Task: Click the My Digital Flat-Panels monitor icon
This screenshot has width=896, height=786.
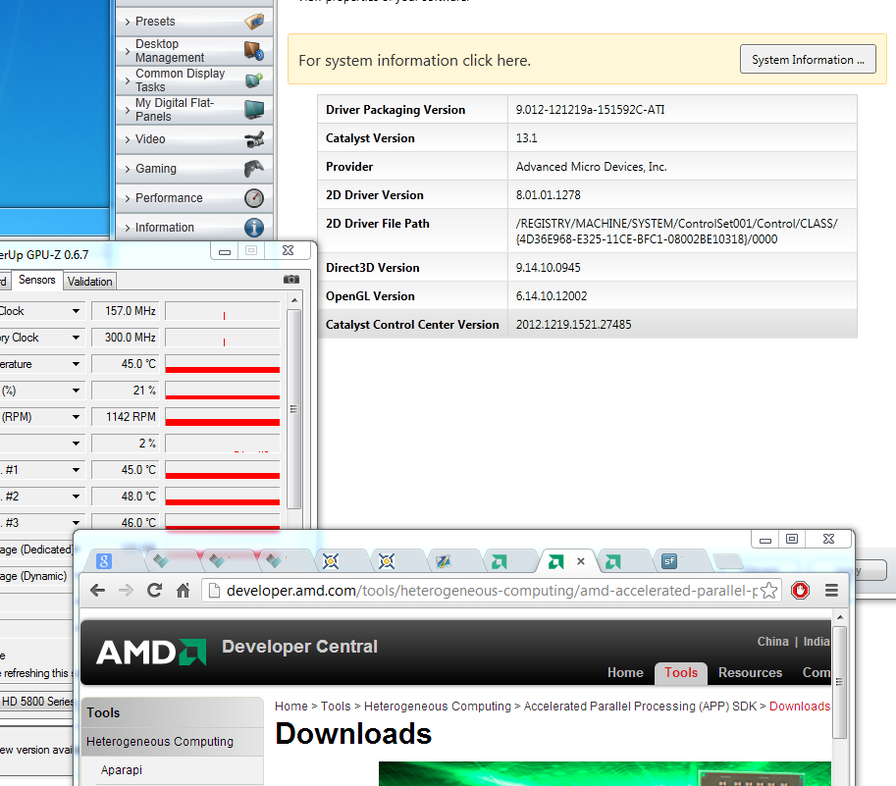Action: (254, 109)
